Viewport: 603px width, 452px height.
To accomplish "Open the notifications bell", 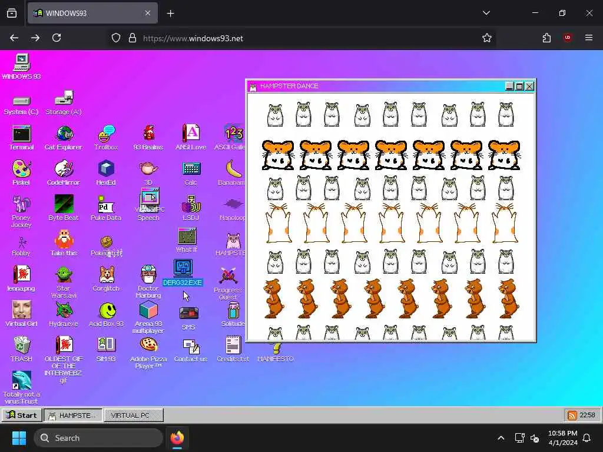I will click(x=587, y=438).
